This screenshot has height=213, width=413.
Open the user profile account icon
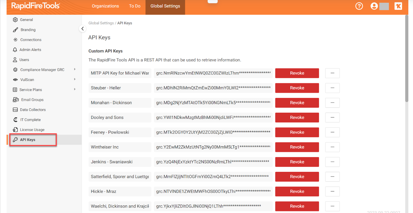(374, 6)
